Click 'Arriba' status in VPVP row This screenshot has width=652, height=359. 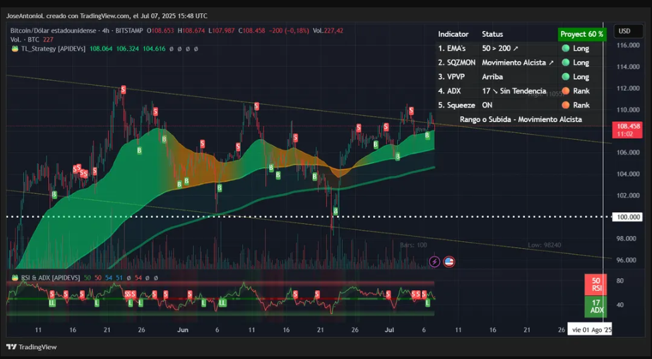click(492, 76)
